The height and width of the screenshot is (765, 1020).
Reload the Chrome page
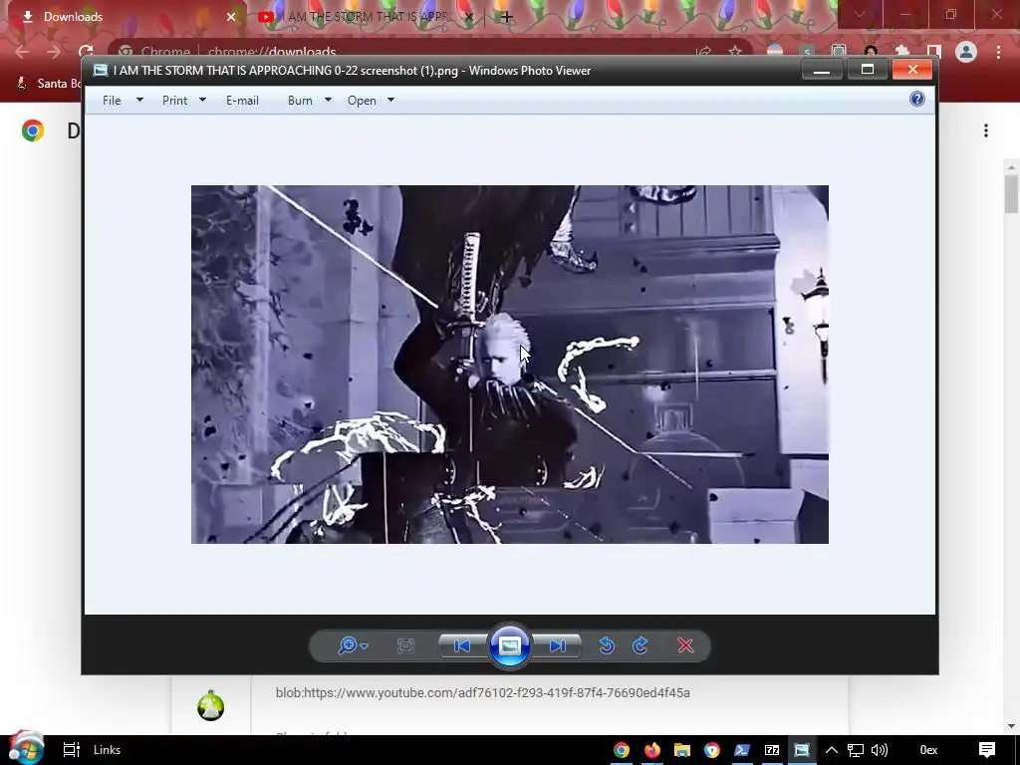[x=86, y=52]
